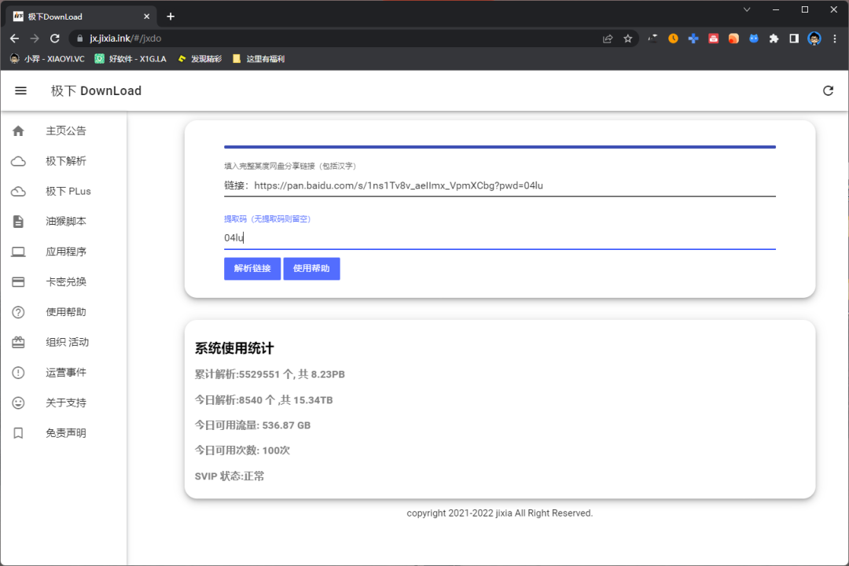
Task: Open 好软件 - X1G.LA bookmark
Action: (131, 58)
